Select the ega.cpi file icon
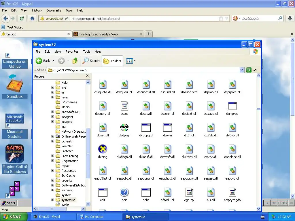Image resolution: width=295 pixels, height=221 pixels. point(189,193)
